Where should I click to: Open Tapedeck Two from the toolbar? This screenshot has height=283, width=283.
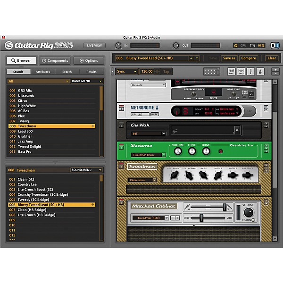tap(241, 72)
